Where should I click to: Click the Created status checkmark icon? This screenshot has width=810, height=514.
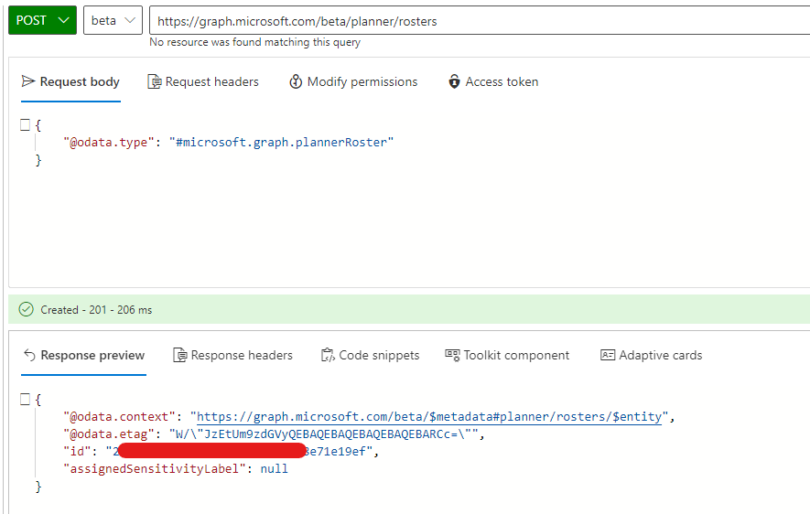[x=26, y=310]
